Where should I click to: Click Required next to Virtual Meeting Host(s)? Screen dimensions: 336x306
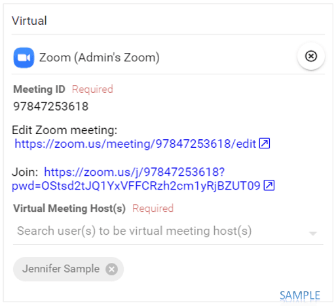153,209
